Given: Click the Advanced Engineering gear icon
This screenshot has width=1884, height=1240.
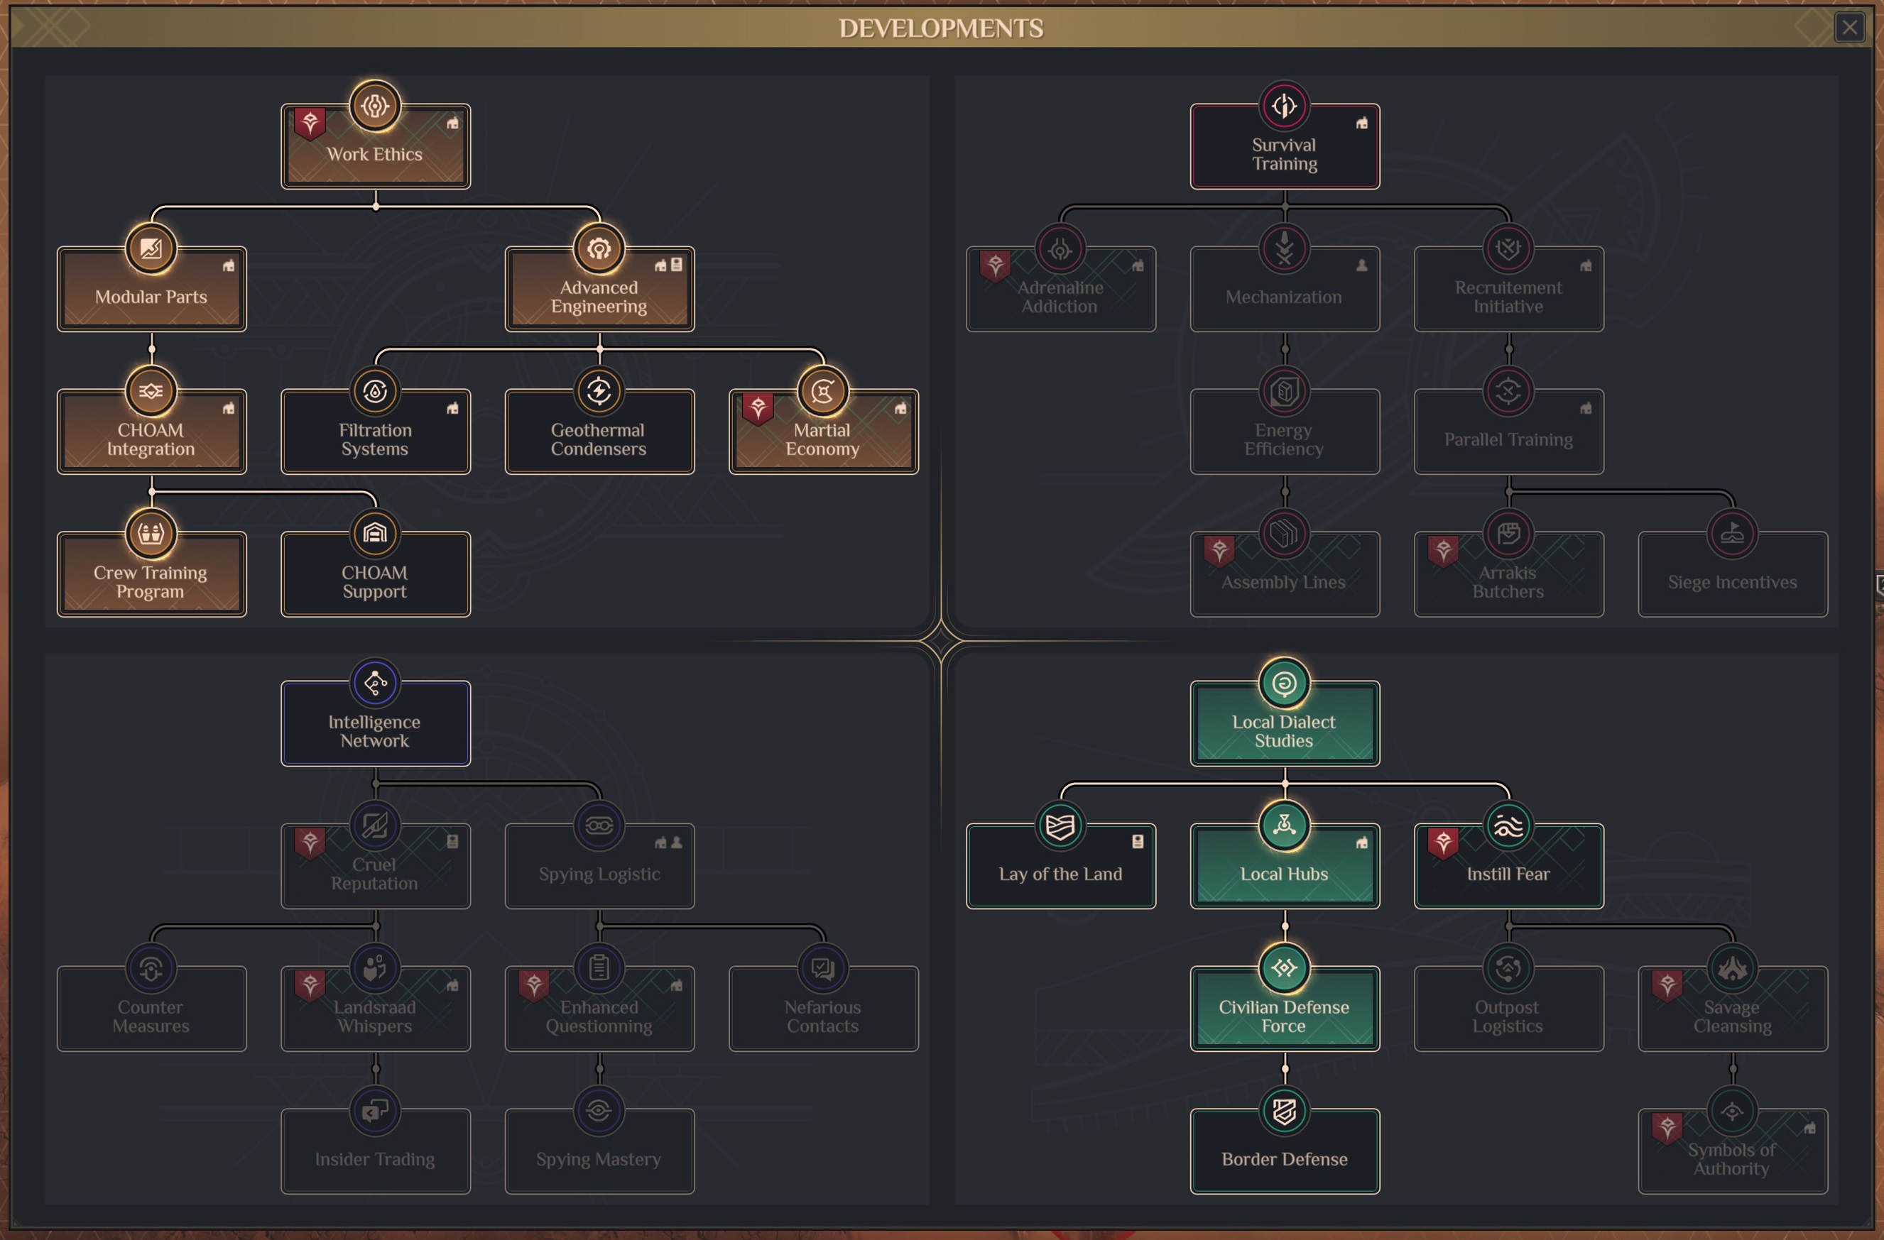Looking at the screenshot, I should pos(599,248).
